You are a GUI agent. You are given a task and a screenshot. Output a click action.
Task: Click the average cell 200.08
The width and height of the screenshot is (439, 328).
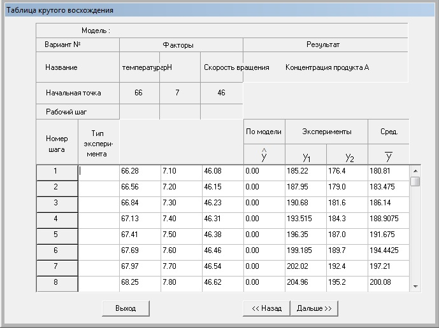coord(389,284)
